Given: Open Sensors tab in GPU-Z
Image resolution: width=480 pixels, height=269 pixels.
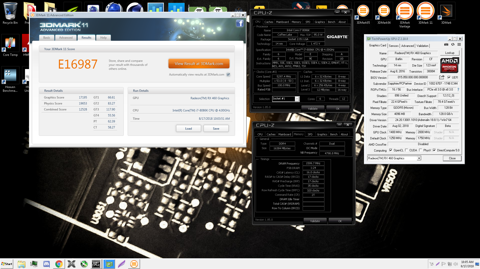Looking at the screenshot, I should coord(394,46).
